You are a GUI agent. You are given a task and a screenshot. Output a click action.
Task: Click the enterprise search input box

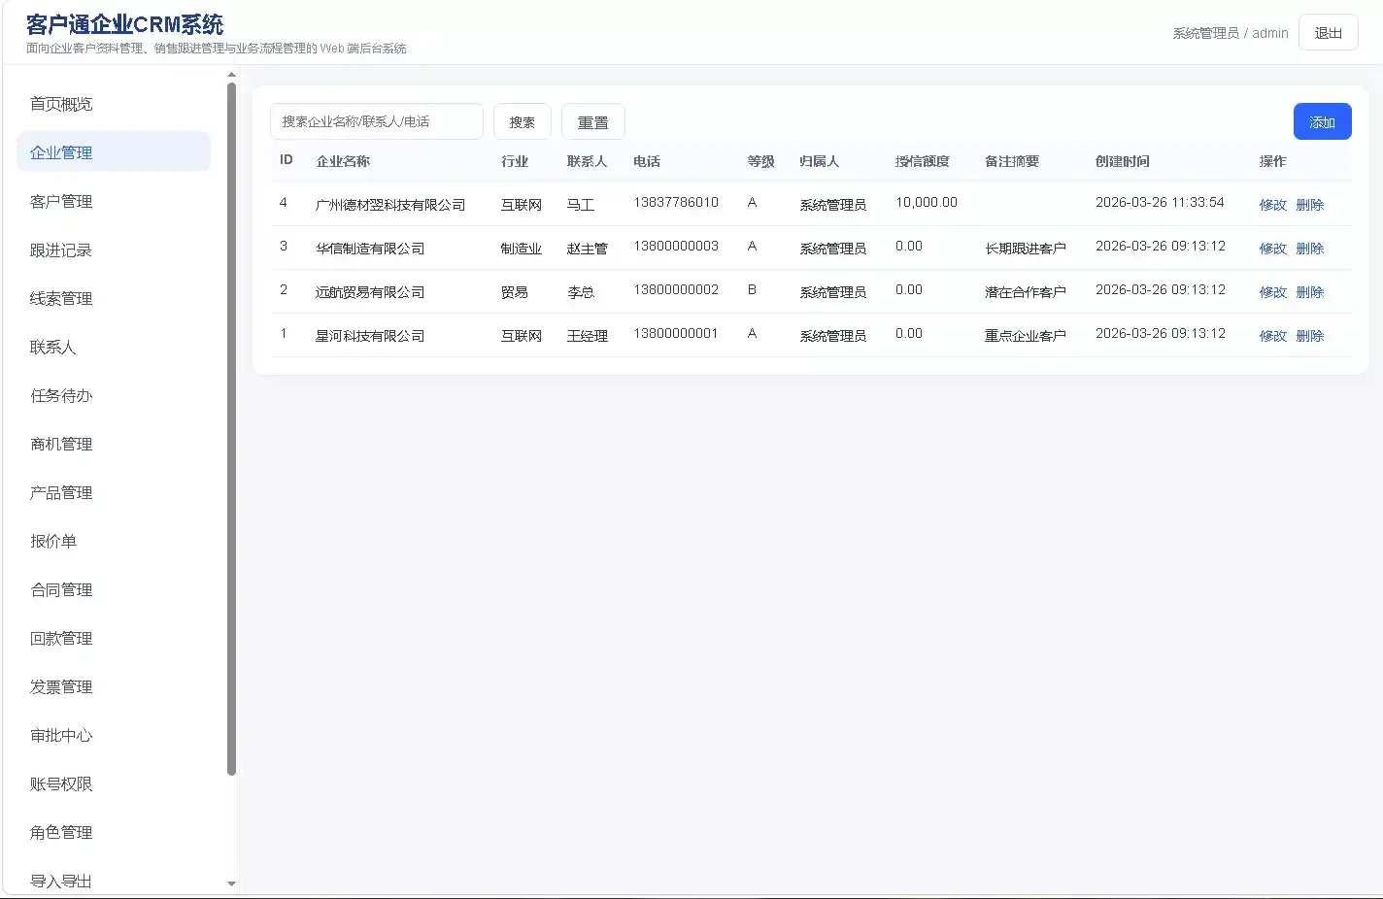376,121
